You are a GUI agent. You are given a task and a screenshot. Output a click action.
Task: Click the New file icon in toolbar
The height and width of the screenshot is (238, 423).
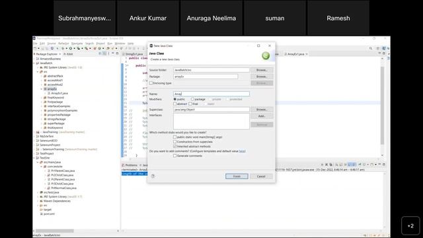pos(35,48)
